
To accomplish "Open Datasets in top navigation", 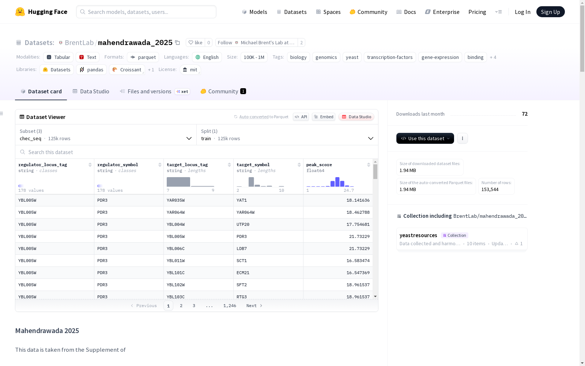I will (x=292, y=12).
